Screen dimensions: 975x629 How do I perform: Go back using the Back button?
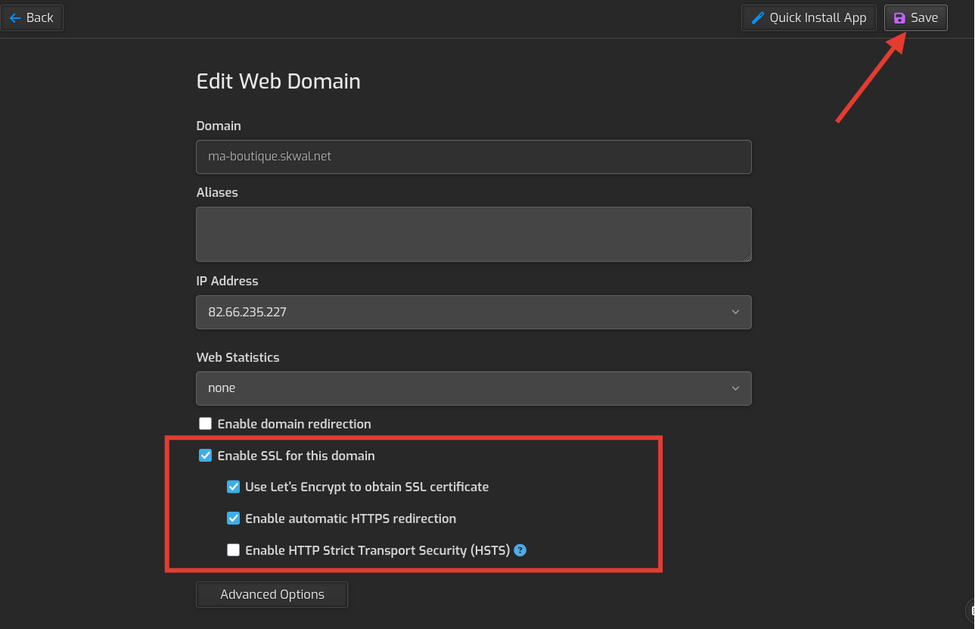[x=32, y=17]
